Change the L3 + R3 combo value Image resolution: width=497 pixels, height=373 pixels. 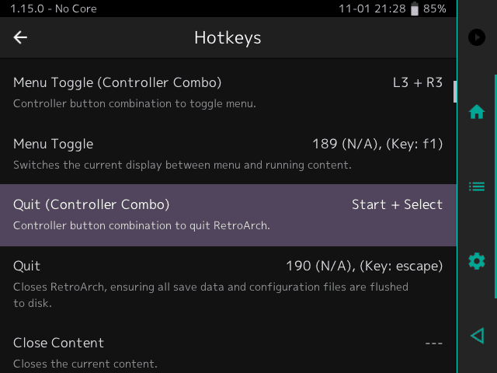tap(418, 83)
